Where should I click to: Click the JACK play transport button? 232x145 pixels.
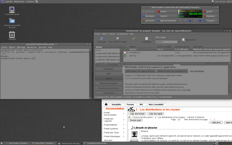[x=190, y=21]
